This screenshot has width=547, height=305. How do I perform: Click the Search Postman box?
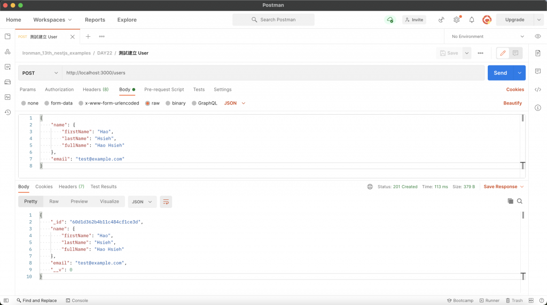click(273, 20)
